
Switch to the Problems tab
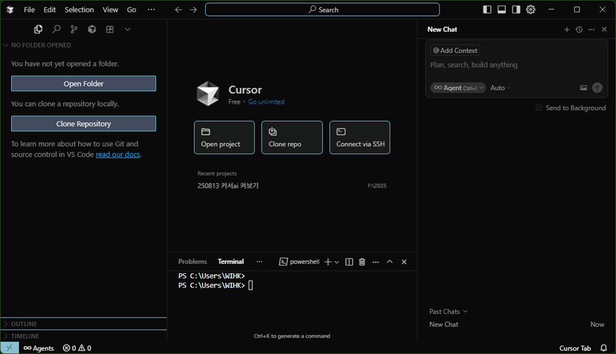pyautogui.click(x=192, y=262)
